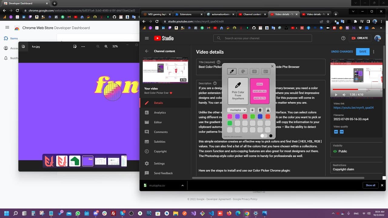The height and width of the screenshot is (218, 388).
Task: Play the video preview
Action: click(336, 95)
